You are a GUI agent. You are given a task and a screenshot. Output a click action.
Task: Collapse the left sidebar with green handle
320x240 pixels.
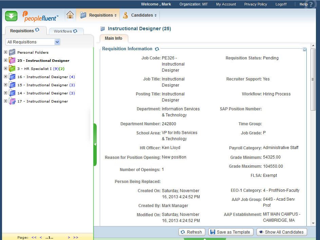(x=95, y=144)
